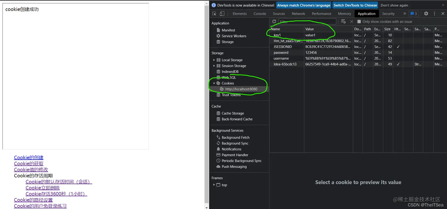Screen dimensions: 447x209
Task: Open the 'Cookie存活3600秒' link
Action: pyautogui.click(x=56, y=194)
